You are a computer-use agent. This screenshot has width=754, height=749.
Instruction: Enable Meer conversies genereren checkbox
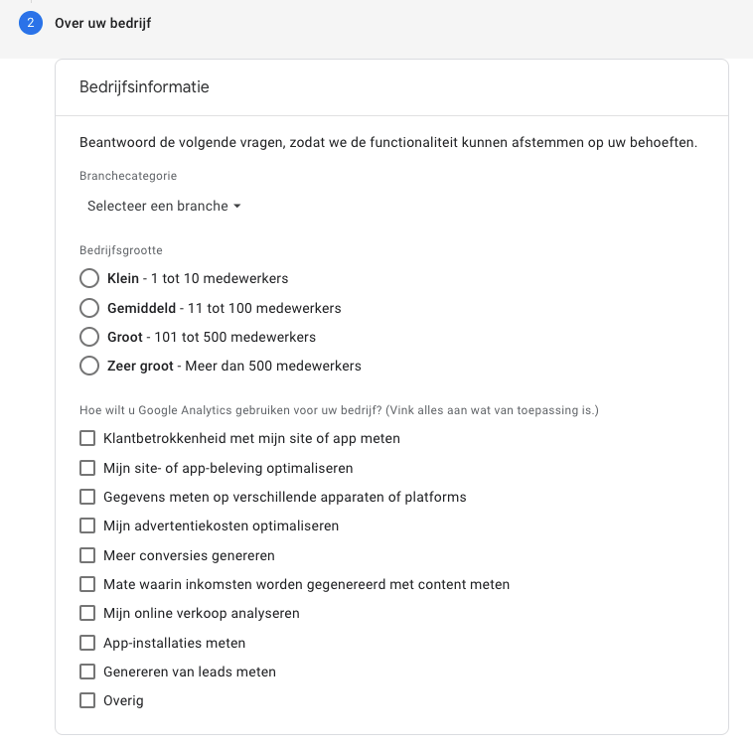[x=87, y=555]
